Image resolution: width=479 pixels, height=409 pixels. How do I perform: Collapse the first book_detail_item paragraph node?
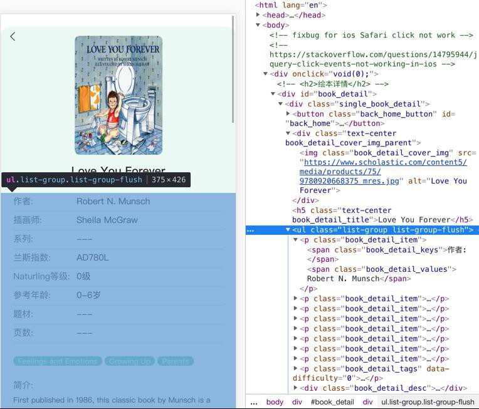[295, 240]
